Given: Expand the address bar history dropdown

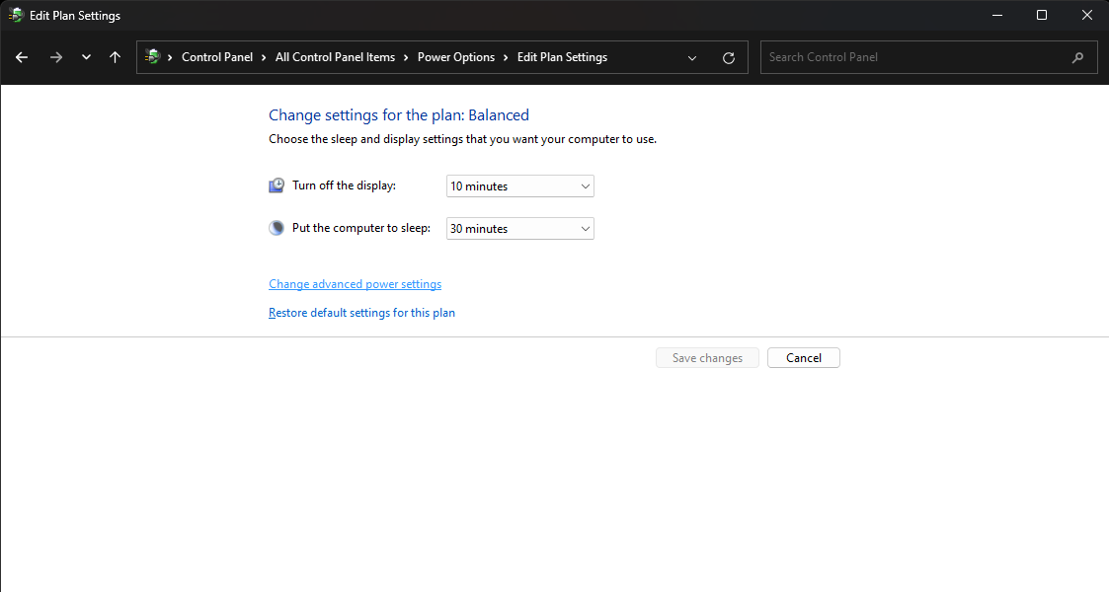Looking at the screenshot, I should (x=692, y=57).
